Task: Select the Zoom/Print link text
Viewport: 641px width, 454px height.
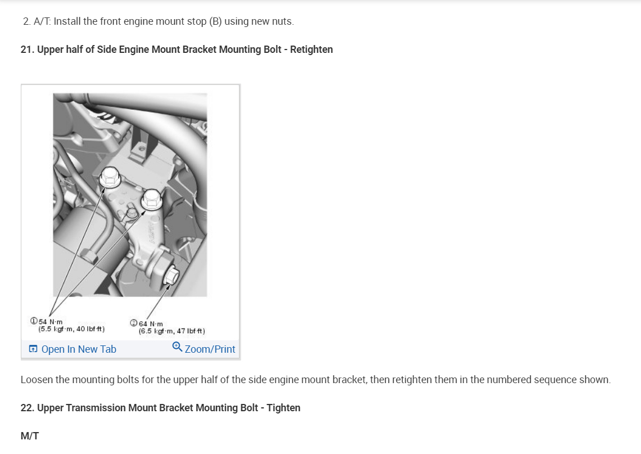Action: coord(210,349)
